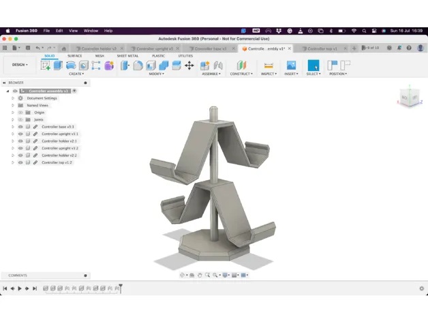
Task: Toggle visibility of Controller upright v3:1
Action: coord(20,134)
